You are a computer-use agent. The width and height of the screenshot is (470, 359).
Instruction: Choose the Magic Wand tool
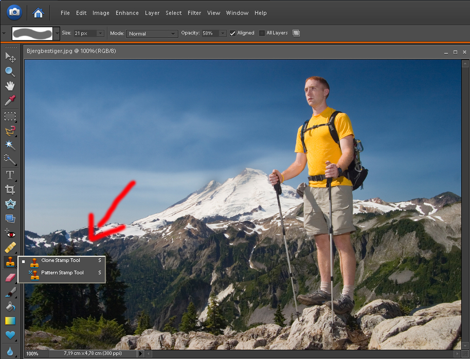click(x=10, y=145)
